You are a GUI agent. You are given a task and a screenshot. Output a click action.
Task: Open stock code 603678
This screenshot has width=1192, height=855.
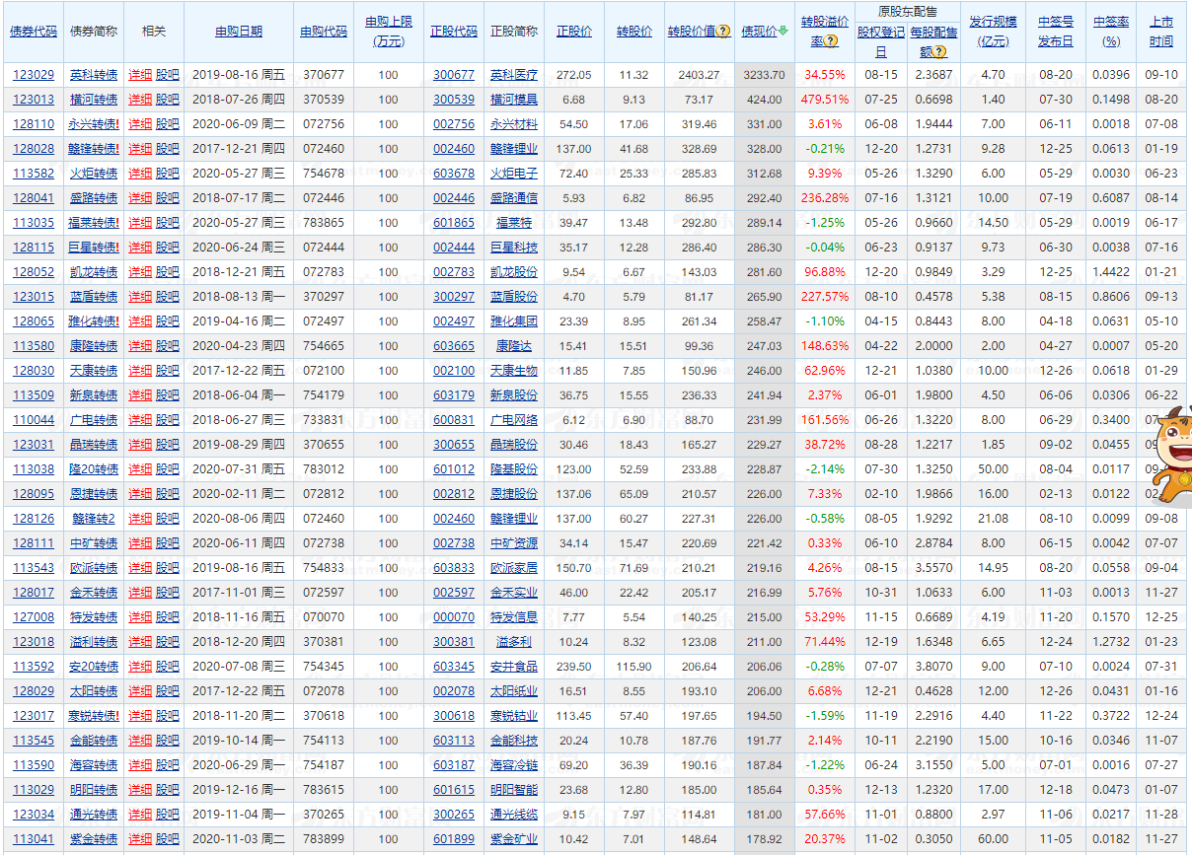[x=454, y=174]
